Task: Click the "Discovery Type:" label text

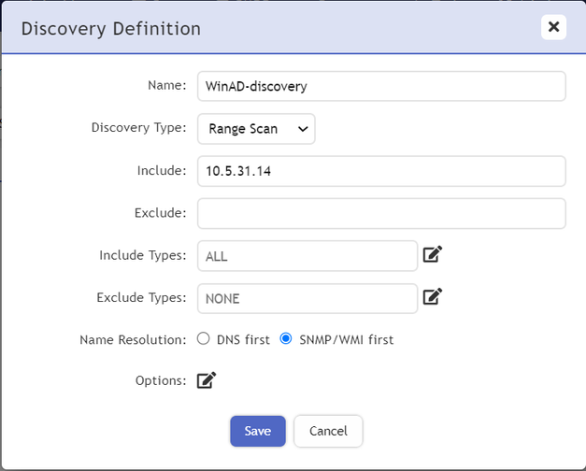Action: pyautogui.click(x=138, y=128)
